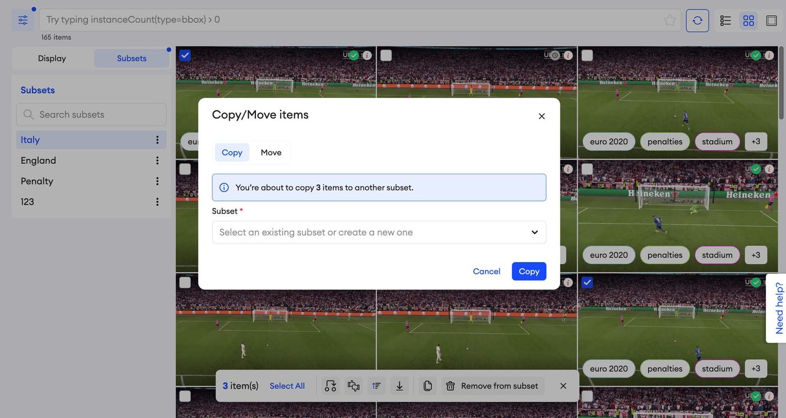786x418 pixels.
Task: Dismiss the selection bar with its X
Action: pyautogui.click(x=563, y=386)
